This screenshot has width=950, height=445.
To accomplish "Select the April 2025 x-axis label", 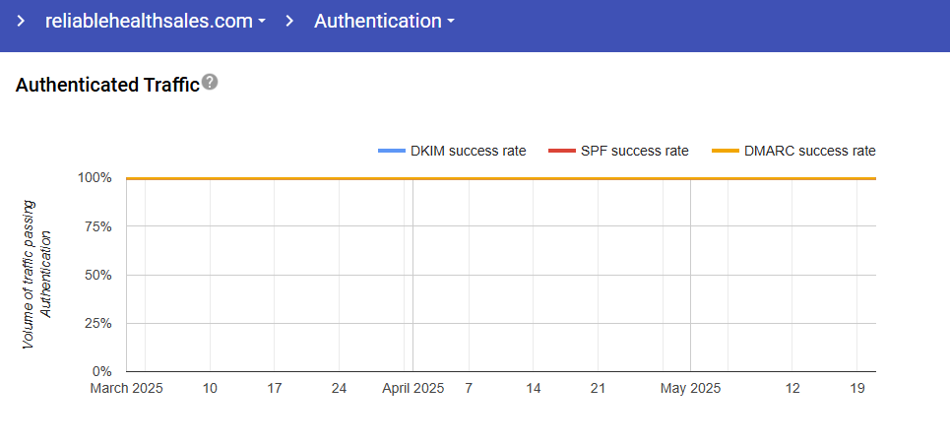I will click(412, 389).
